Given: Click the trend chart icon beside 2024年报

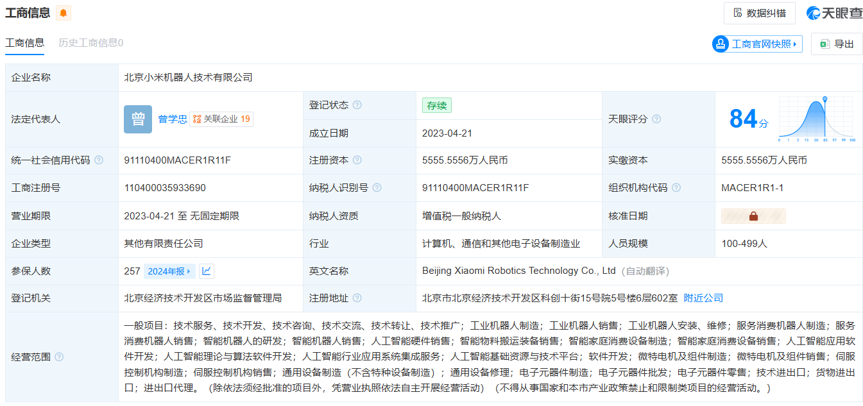Looking at the screenshot, I should [206, 271].
